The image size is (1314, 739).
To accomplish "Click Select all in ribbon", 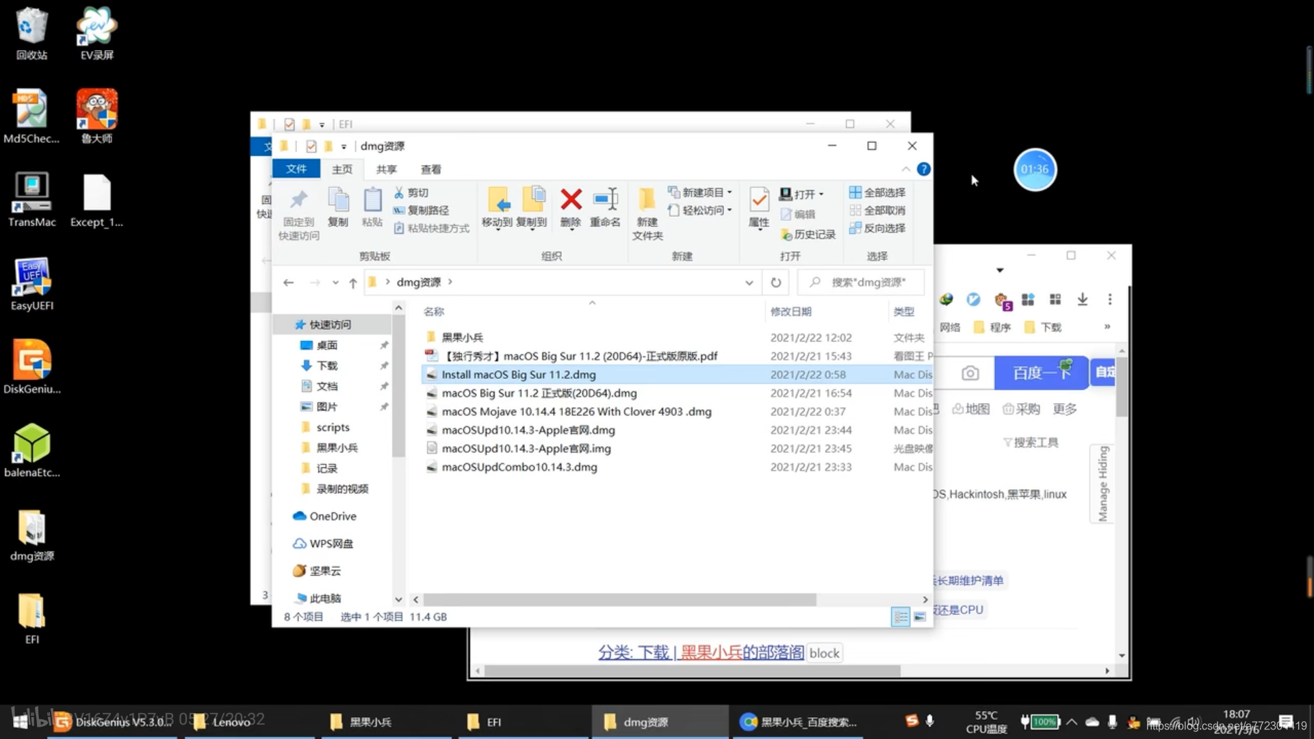I will (x=877, y=193).
